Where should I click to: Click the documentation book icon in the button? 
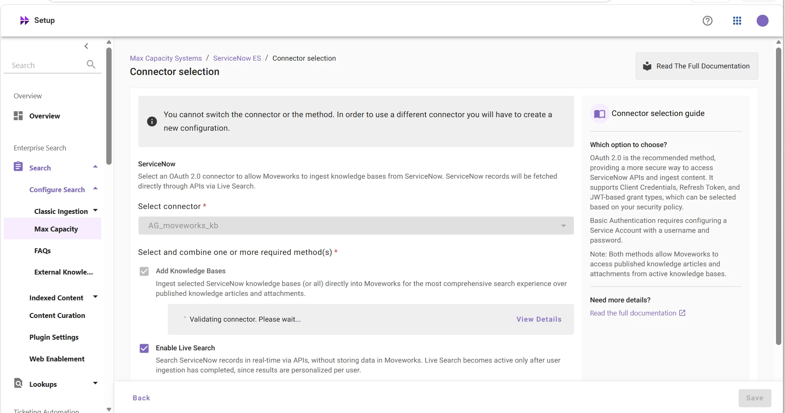tap(647, 66)
